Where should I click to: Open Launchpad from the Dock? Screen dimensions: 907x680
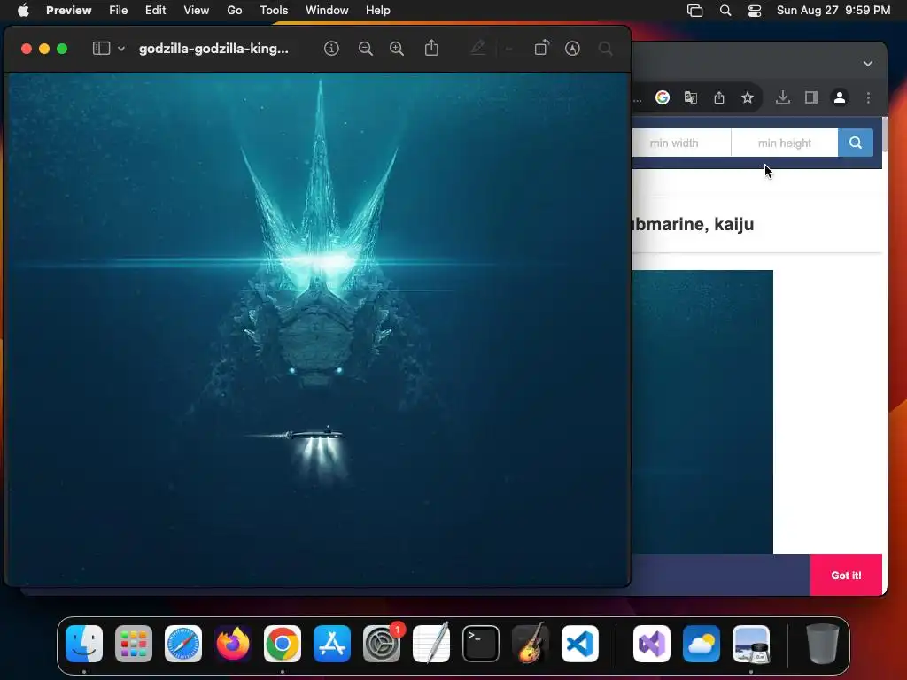pyautogui.click(x=134, y=644)
